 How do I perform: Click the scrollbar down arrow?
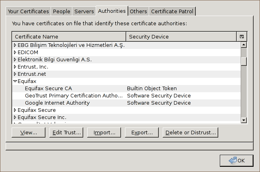click(x=244, y=120)
